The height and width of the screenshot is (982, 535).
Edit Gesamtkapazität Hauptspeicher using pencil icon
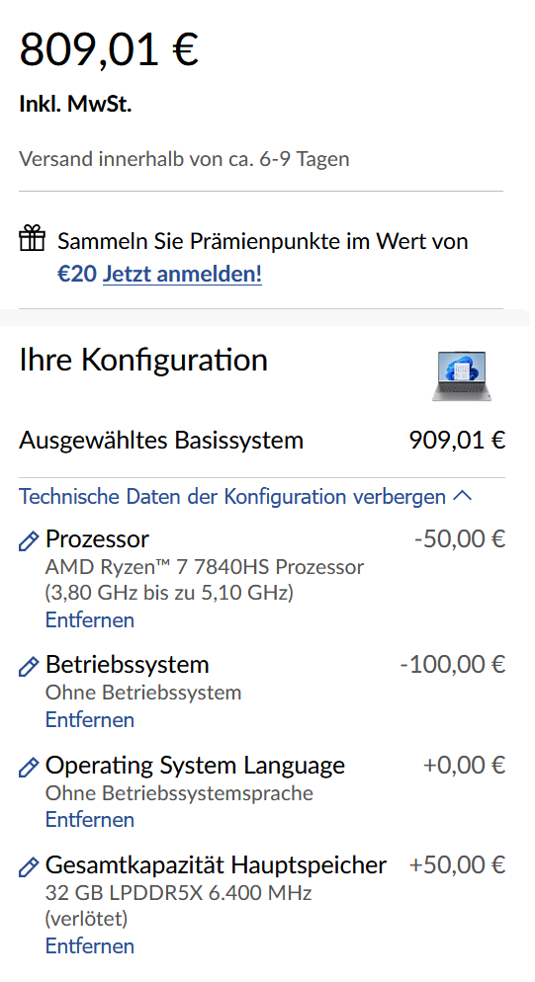[29, 866]
